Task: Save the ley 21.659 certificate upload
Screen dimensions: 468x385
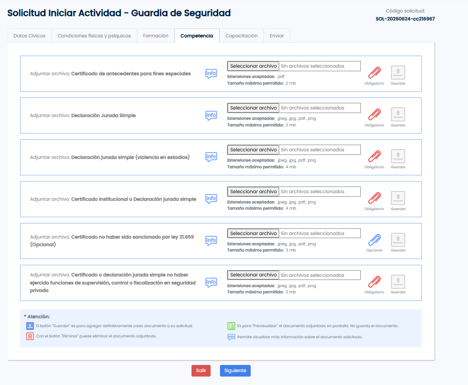Action: click(398, 240)
